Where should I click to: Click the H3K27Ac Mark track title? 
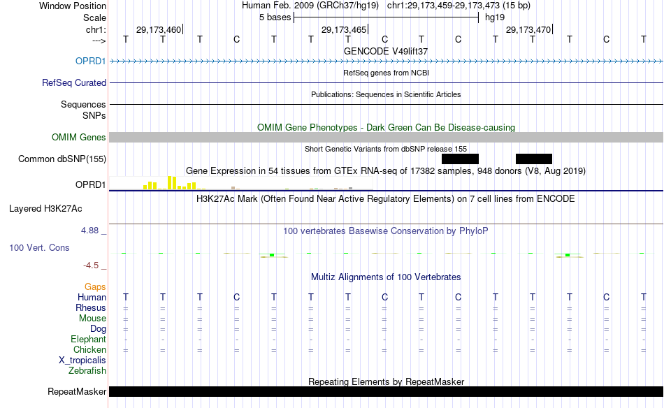(386, 199)
